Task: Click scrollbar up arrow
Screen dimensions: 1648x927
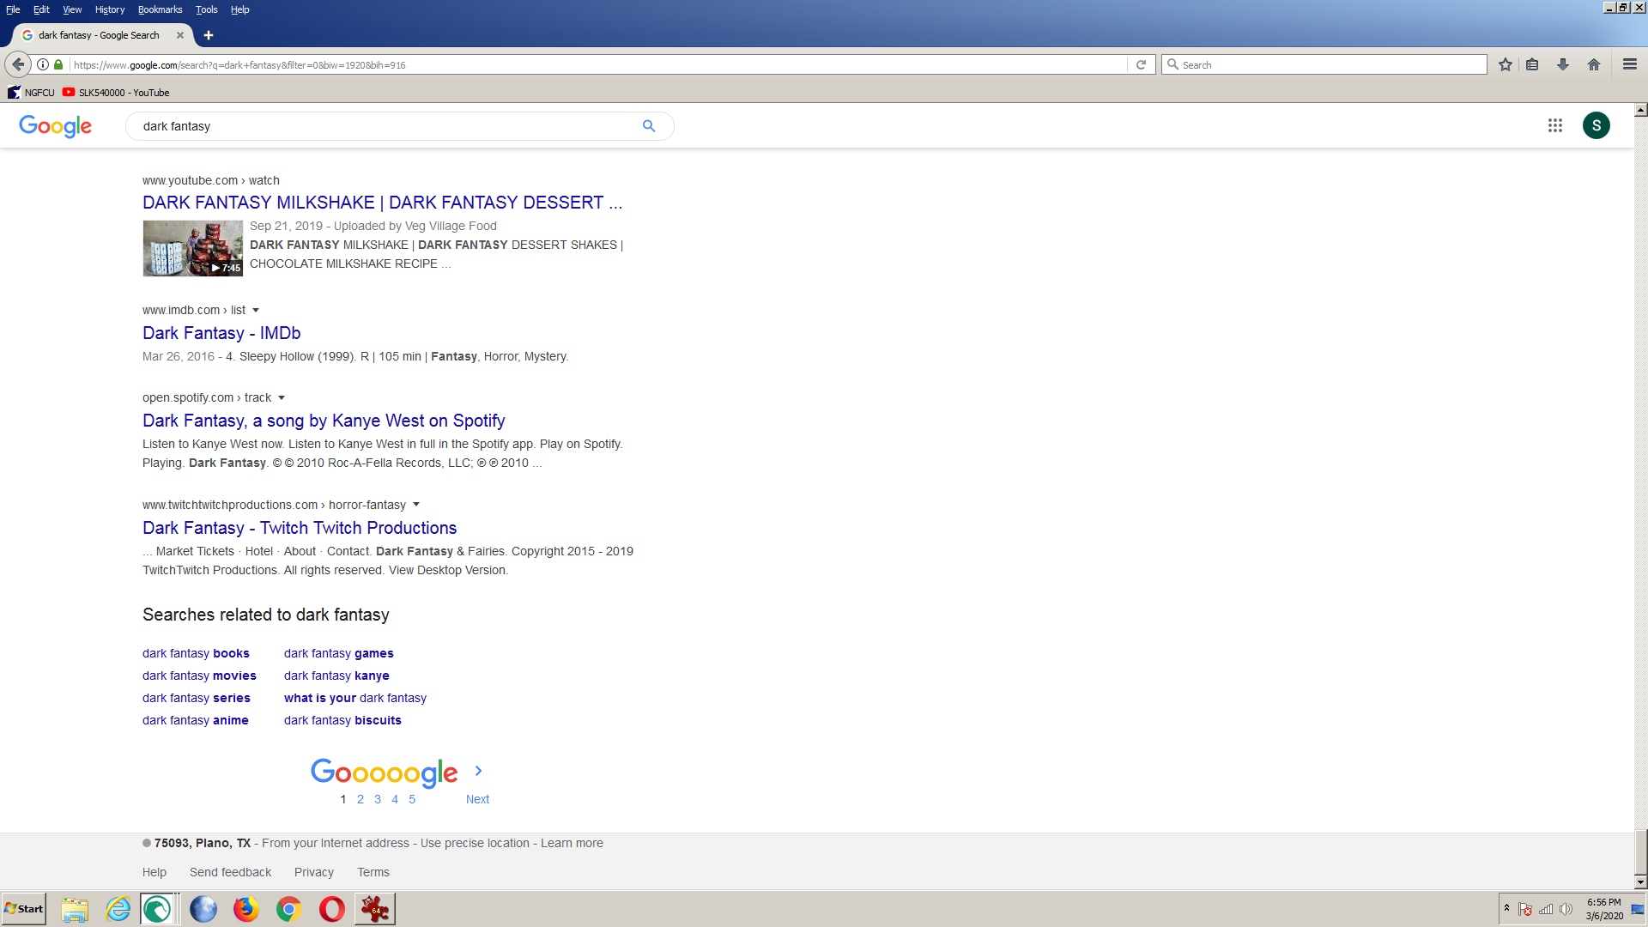Action: (x=1640, y=110)
